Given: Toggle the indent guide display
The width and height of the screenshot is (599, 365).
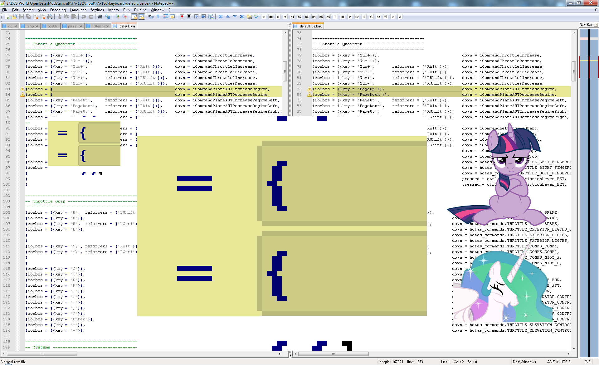Looking at the screenshot, I should click(165, 17).
